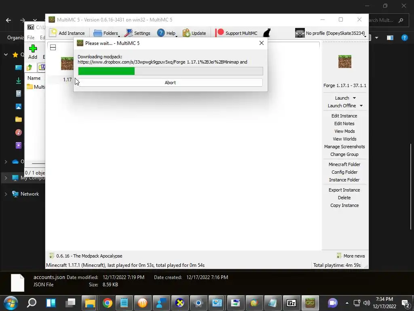Open the 7-Zip File menu
414x311 pixels.
[31, 38]
